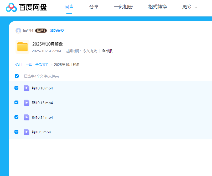The height and width of the screenshot is (176, 212).
Task: Click the 加为好友 link
Action: (57, 31)
